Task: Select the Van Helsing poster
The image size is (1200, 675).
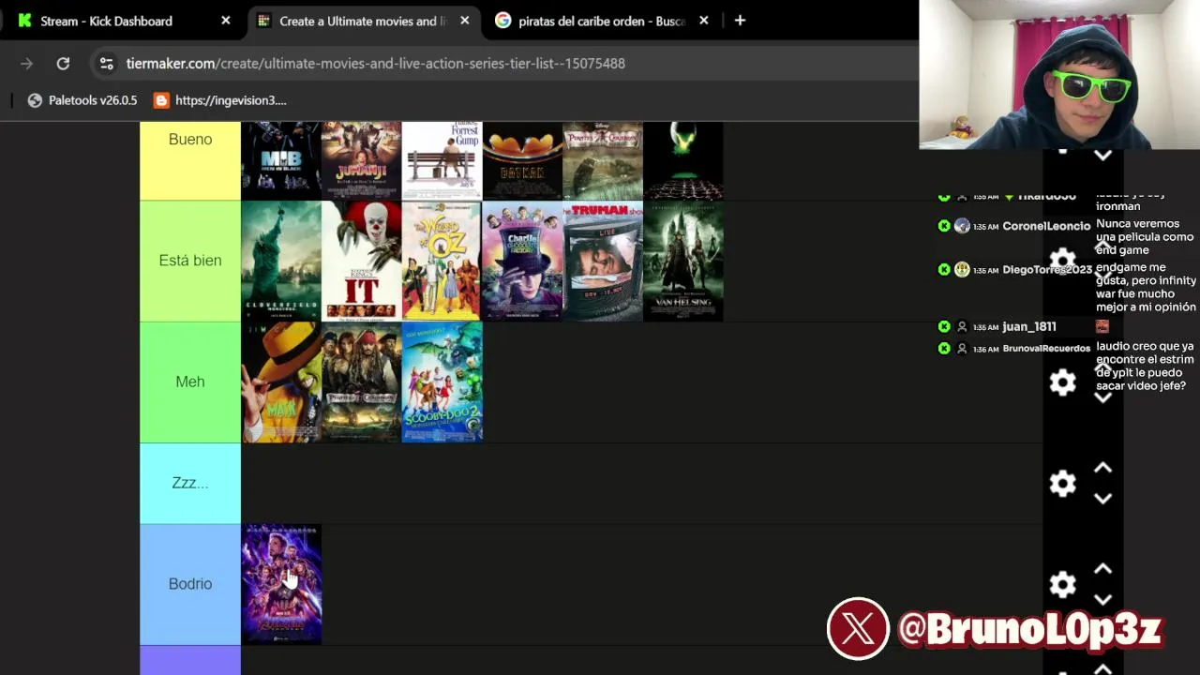Action: pos(683,261)
